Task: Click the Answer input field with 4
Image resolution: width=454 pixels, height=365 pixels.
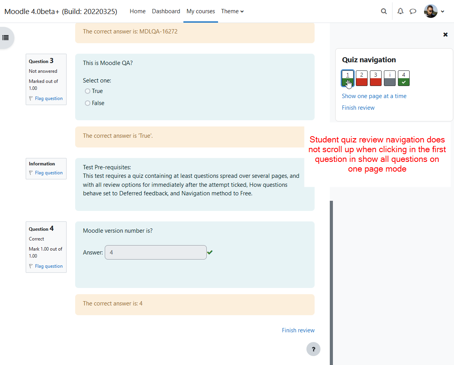Action: coord(155,253)
